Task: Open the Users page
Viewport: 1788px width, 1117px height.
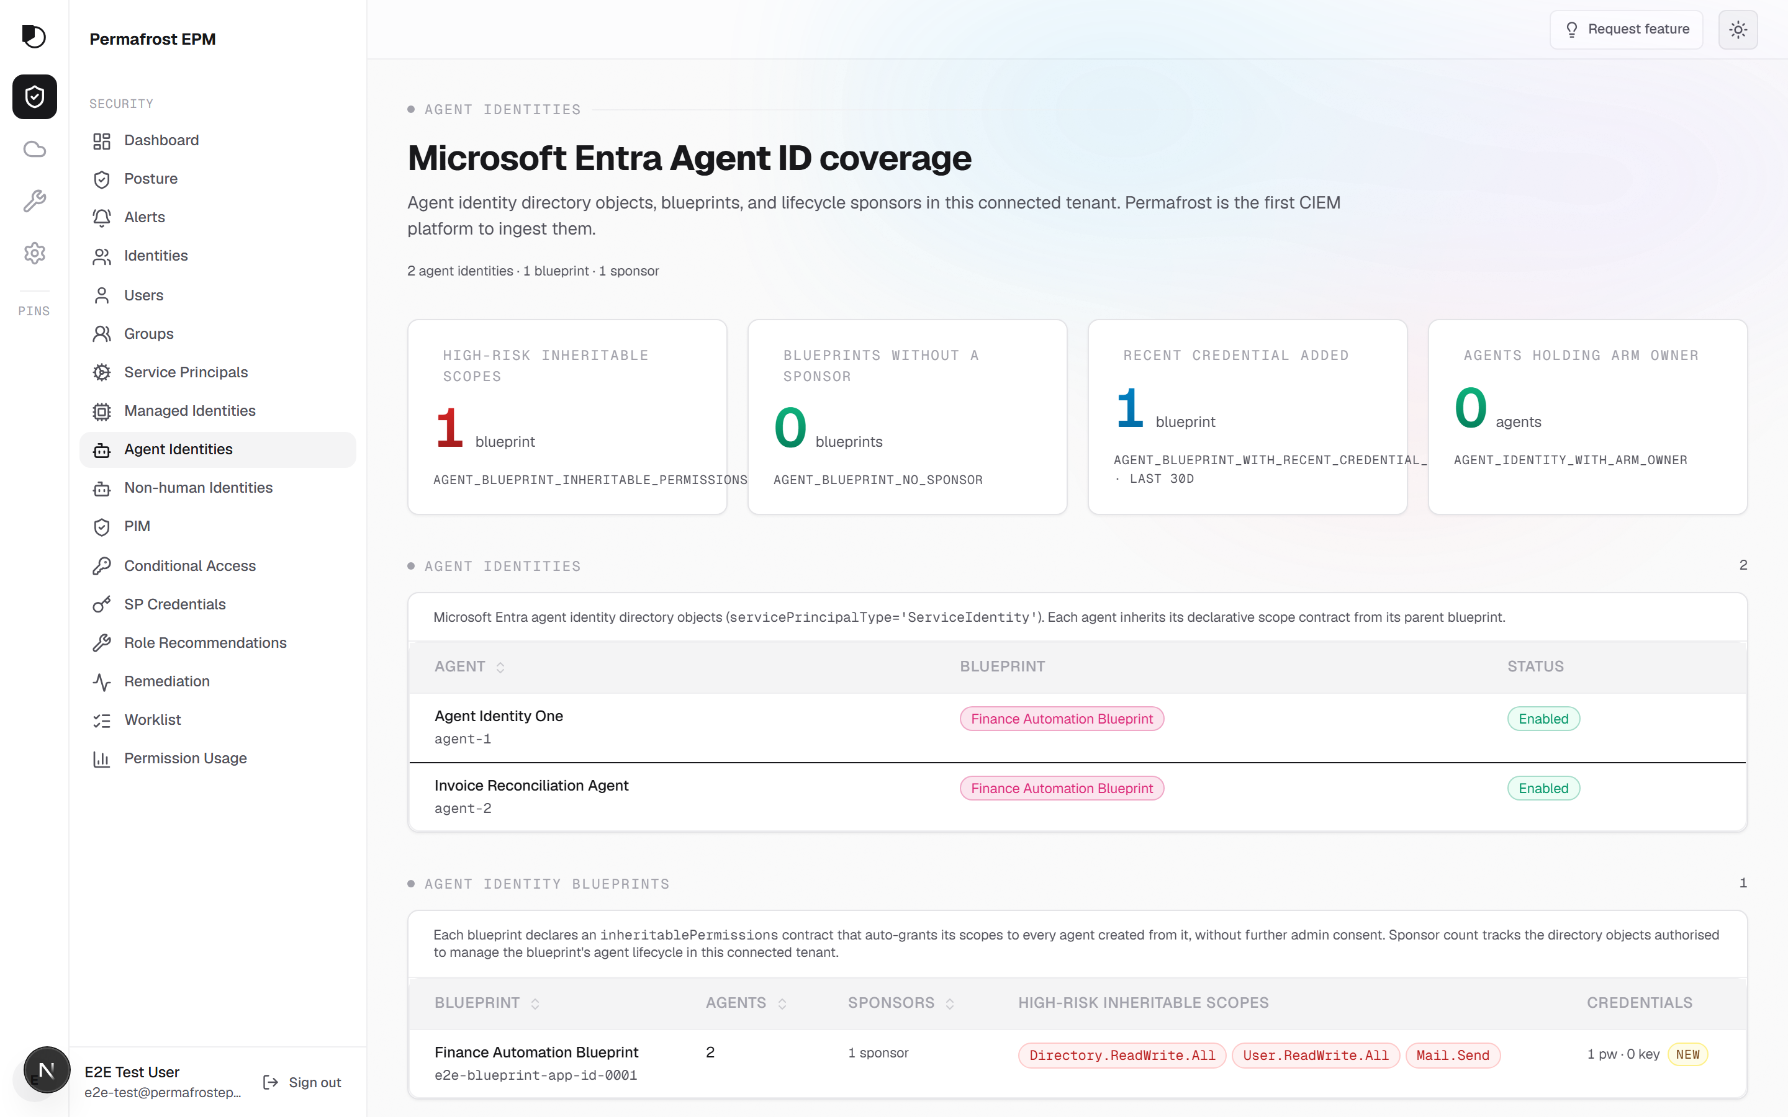Action: [x=217, y=295]
